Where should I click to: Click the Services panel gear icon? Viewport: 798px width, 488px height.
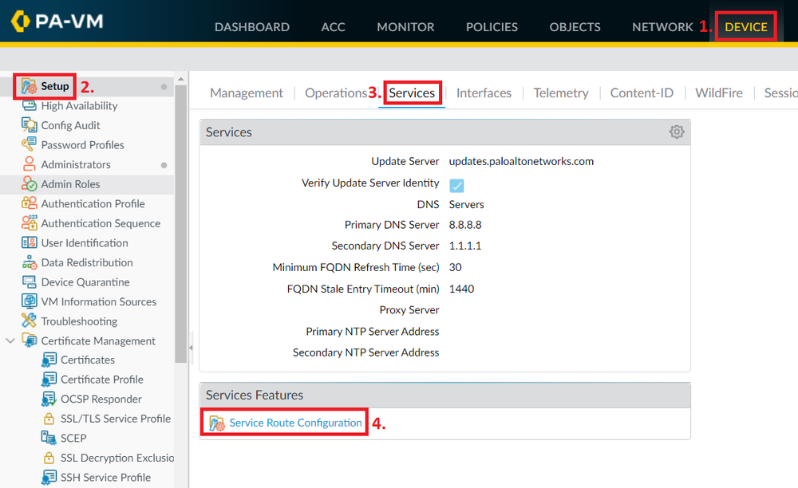point(677,132)
